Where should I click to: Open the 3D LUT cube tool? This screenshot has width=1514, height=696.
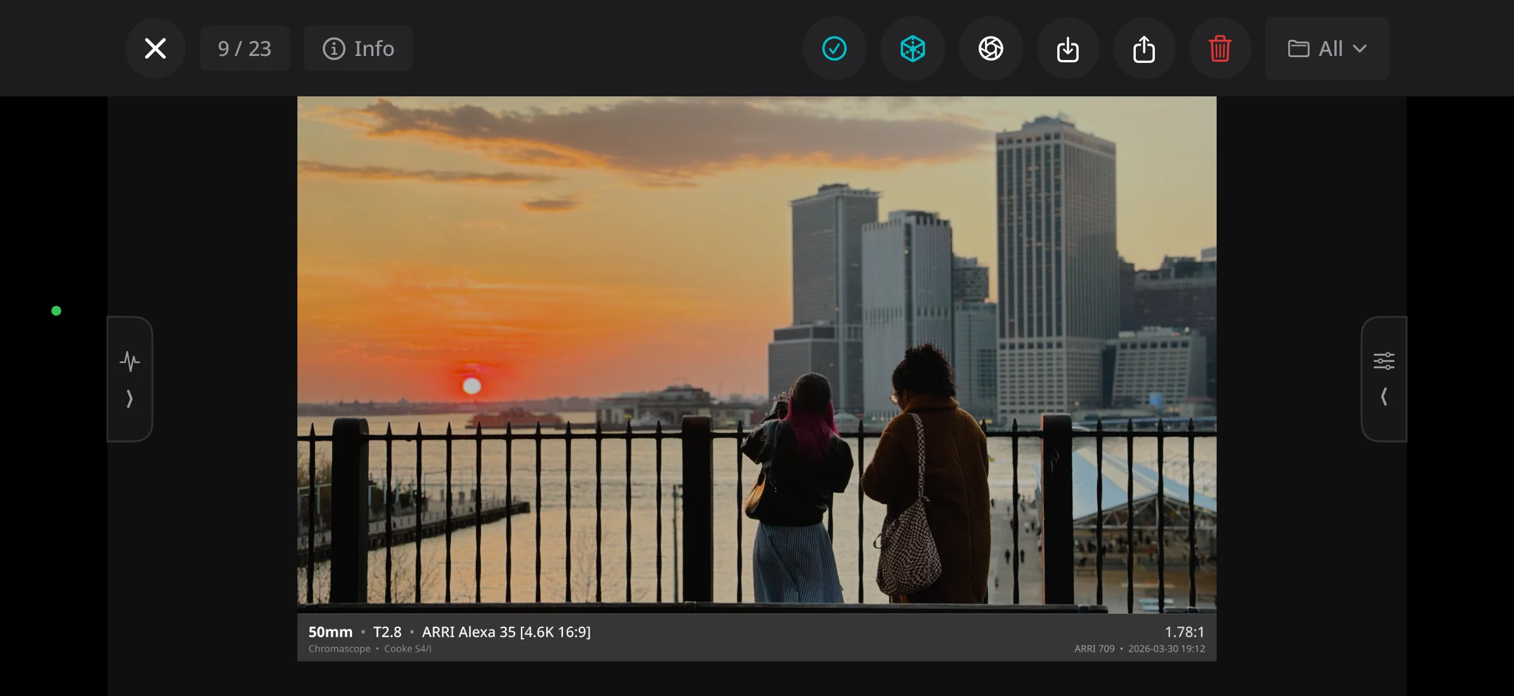point(912,48)
